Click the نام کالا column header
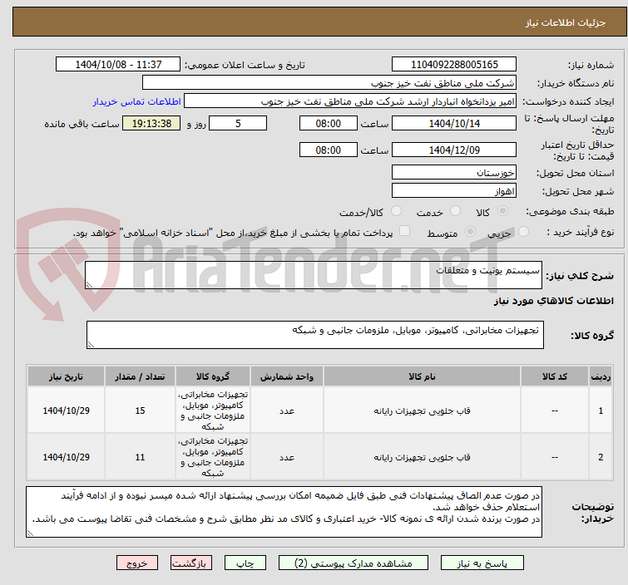628x585 pixels. (x=422, y=376)
